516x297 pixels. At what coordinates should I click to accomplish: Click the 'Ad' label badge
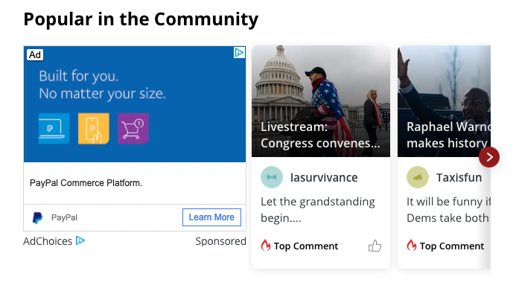tap(35, 54)
